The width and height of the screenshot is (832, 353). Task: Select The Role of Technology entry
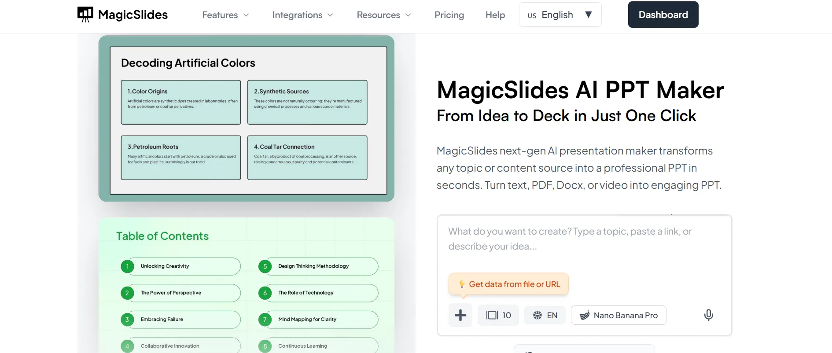point(318,293)
